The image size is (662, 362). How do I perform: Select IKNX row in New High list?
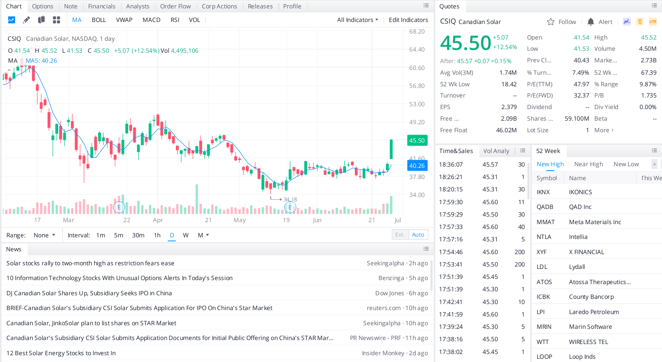click(597, 192)
